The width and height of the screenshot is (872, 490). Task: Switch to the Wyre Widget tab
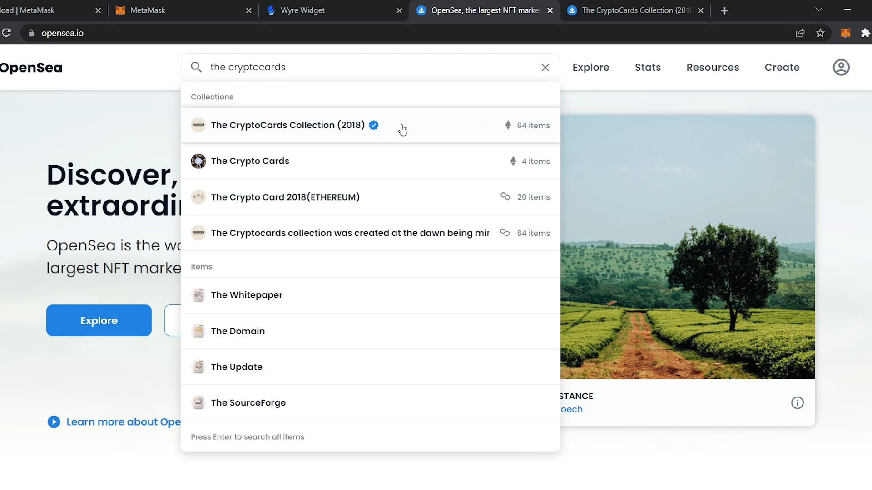(x=334, y=10)
